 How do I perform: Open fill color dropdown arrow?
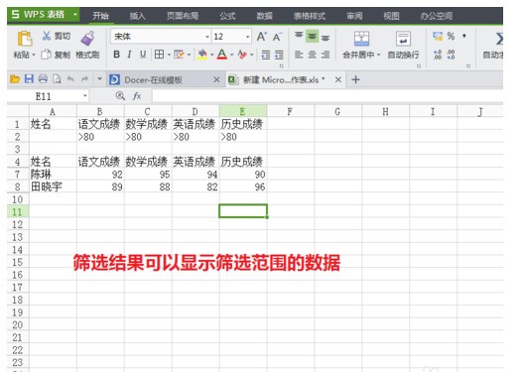pos(212,55)
